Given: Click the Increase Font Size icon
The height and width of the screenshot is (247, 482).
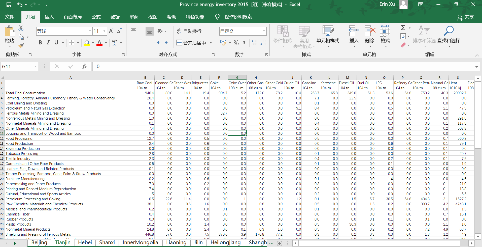Looking at the screenshot, I should point(111,31).
